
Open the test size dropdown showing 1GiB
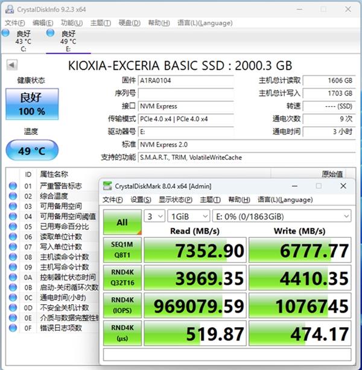click(x=188, y=215)
